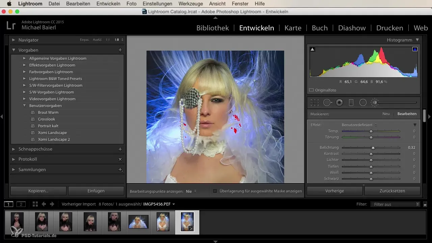
Task: Open grid view from filmstrip icon
Action: pos(35,204)
